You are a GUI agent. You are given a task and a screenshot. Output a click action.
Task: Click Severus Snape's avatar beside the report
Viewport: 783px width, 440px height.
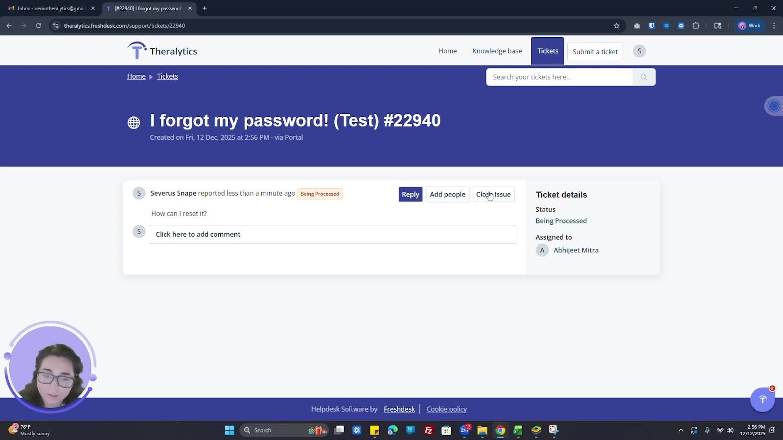[139, 193]
